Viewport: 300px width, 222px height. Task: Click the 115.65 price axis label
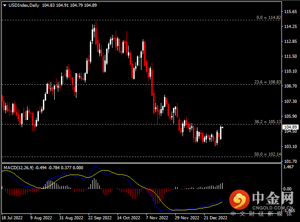point(289,11)
